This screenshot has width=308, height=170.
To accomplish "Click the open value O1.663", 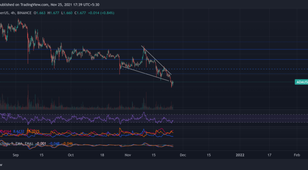I will pos(39,13).
